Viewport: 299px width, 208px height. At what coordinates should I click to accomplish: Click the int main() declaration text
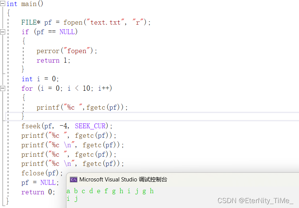(x=25, y=4)
